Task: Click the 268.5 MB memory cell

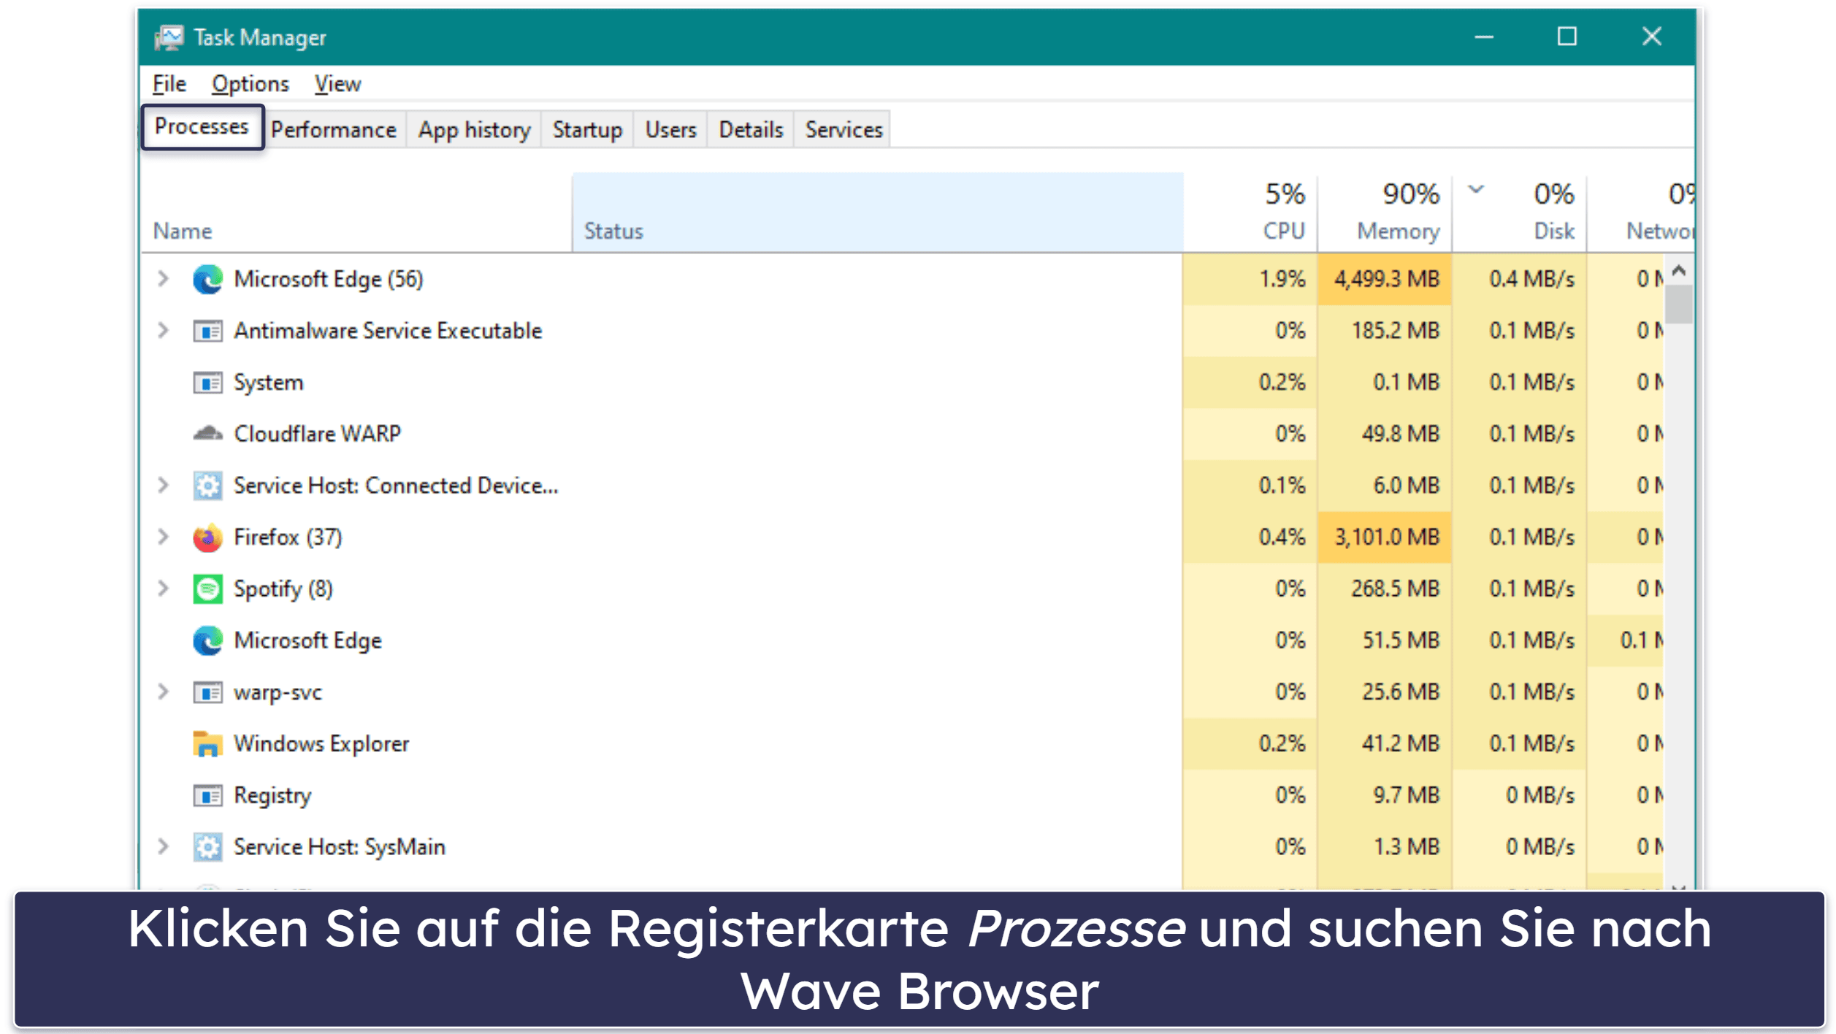Action: pos(1385,589)
